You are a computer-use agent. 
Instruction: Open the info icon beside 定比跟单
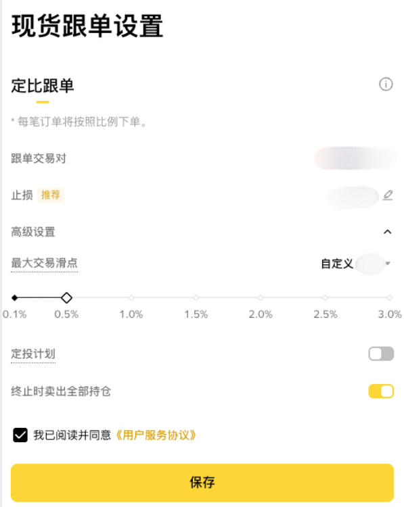tap(386, 84)
